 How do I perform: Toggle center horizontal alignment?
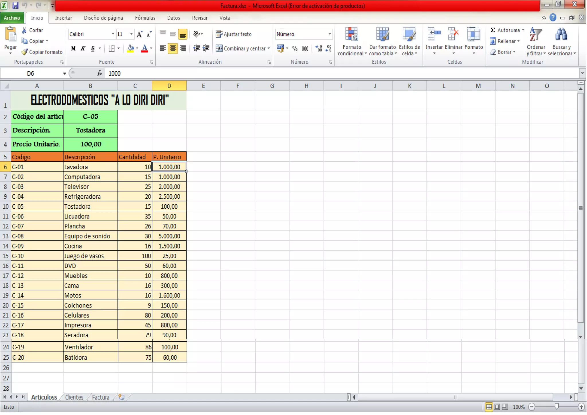[173, 48]
